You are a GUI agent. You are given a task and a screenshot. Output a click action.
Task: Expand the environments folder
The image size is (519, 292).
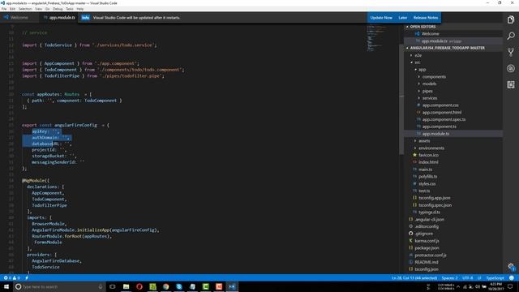pos(431,148)
